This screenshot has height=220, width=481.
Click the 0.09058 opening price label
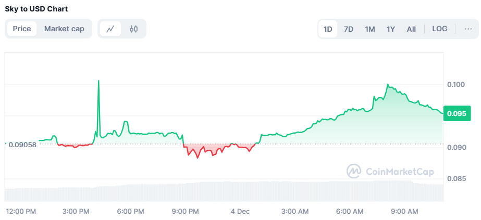pos(22,144)
